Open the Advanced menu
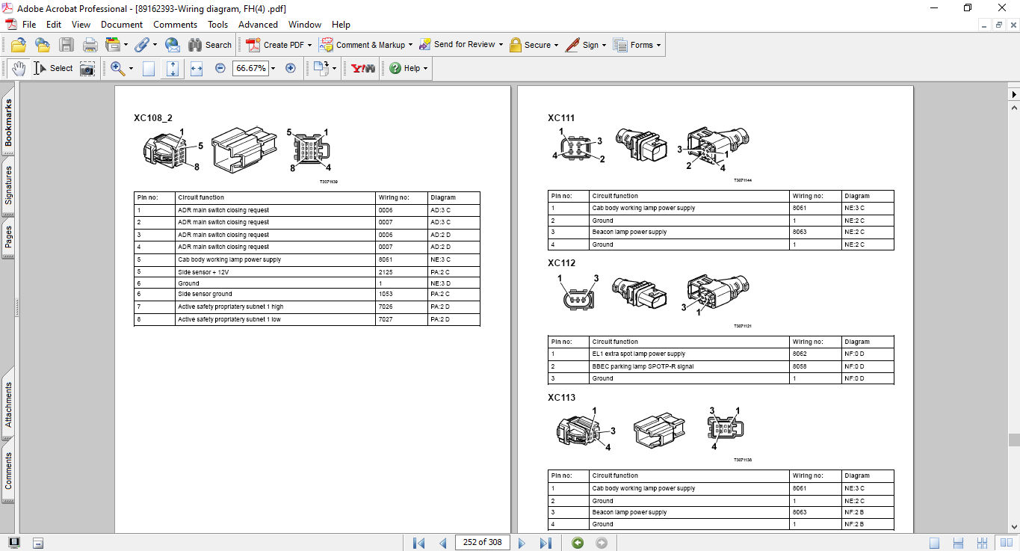1020x551 pixels. 258,25
